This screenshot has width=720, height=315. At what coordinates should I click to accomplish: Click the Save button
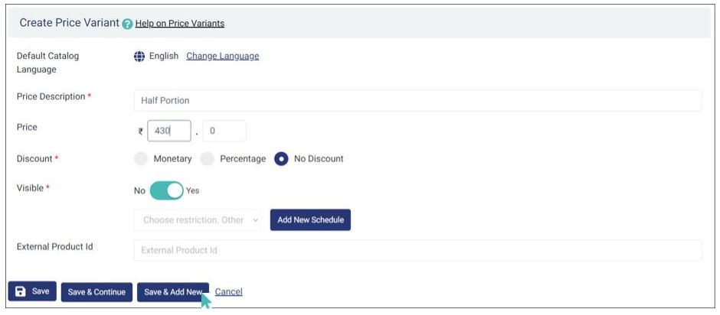[x=32, y=291]
